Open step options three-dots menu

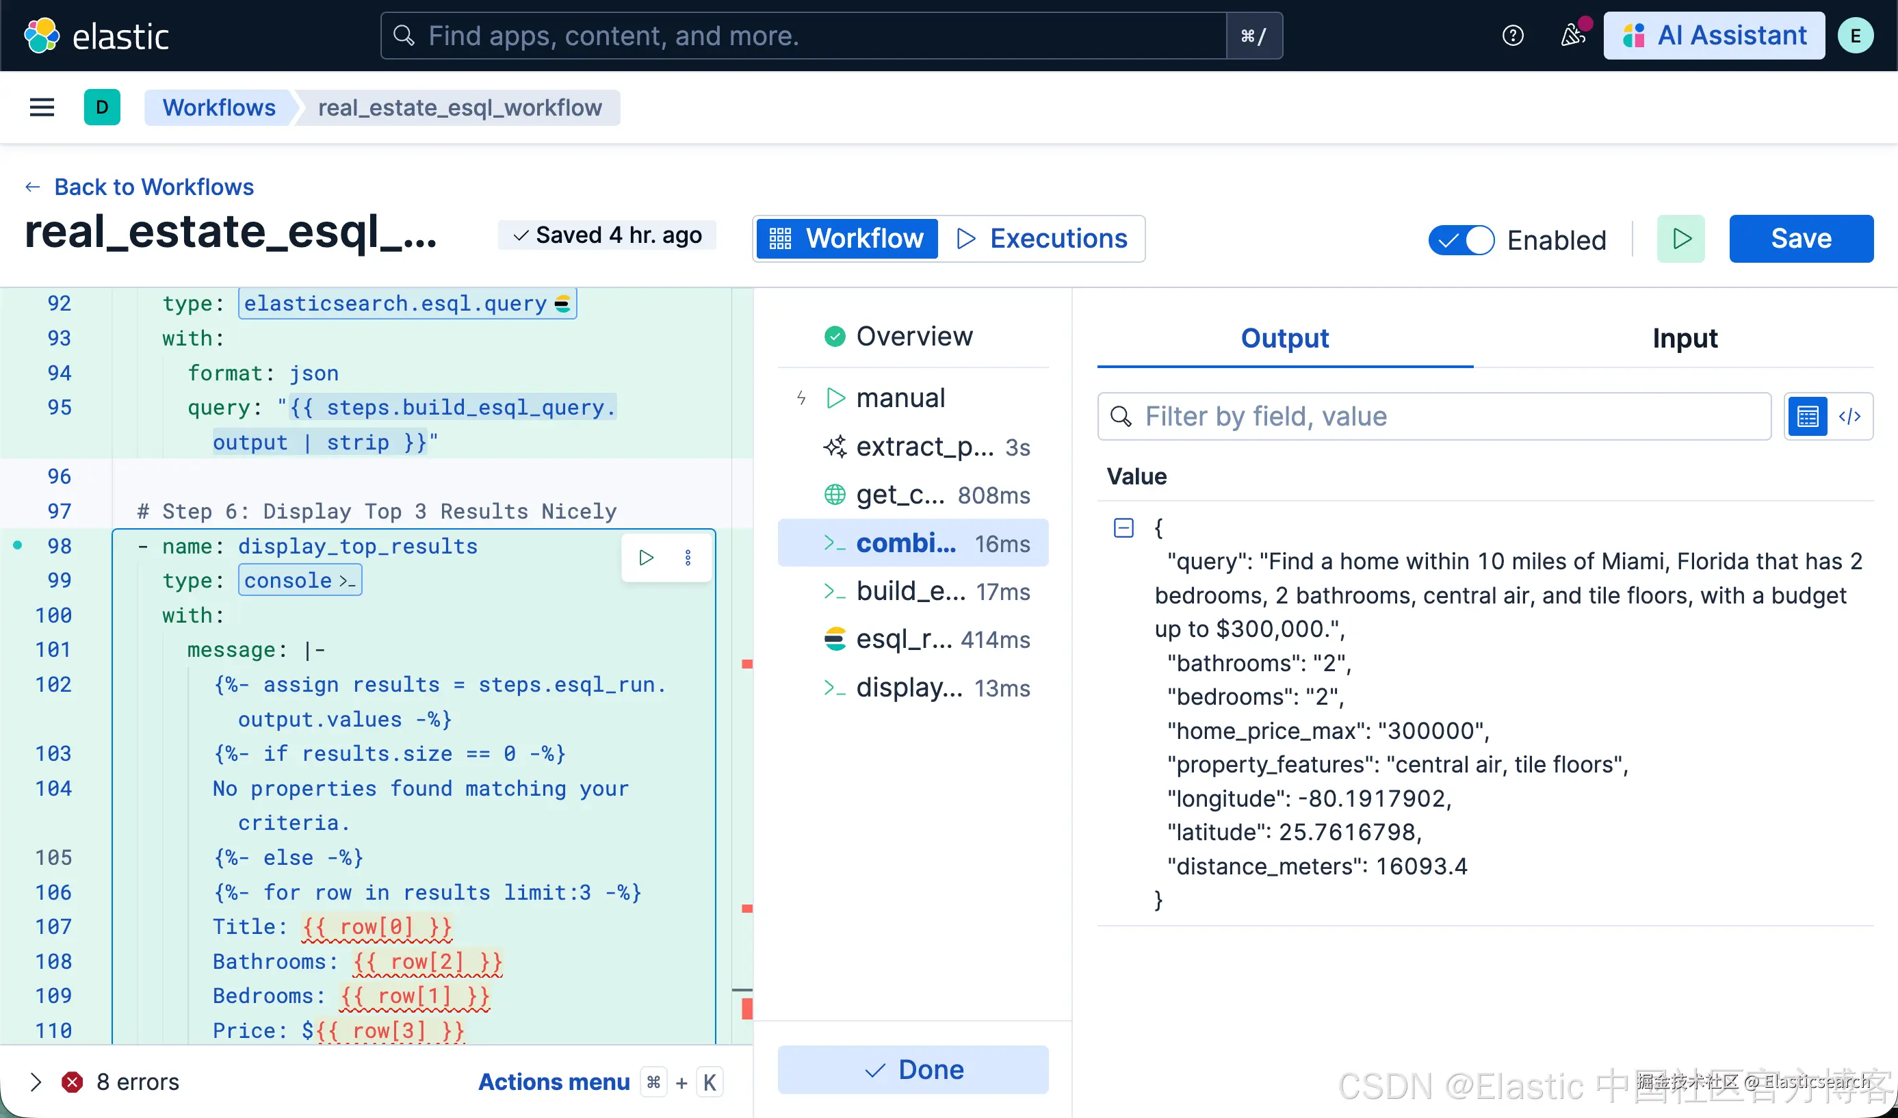[688, 558]
